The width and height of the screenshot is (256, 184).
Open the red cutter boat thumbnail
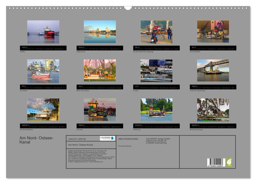[43, 71]
